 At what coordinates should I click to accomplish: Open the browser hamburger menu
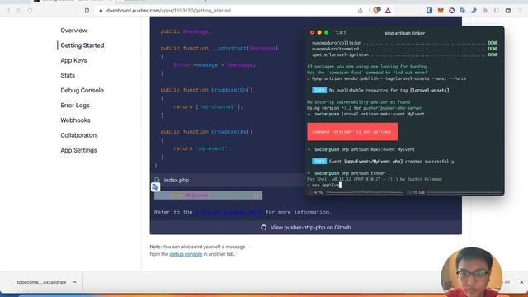pyautogui.click(x=521, y=11)
